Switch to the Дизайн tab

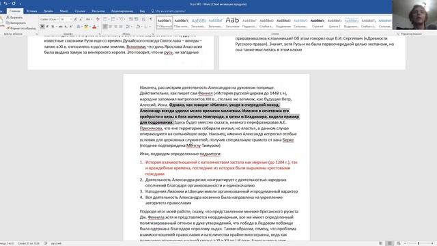(x=48, y=11)
